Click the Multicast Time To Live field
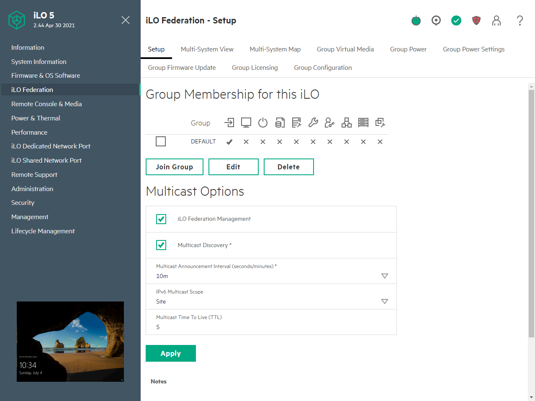535x401 pixels. click(271, 322)
